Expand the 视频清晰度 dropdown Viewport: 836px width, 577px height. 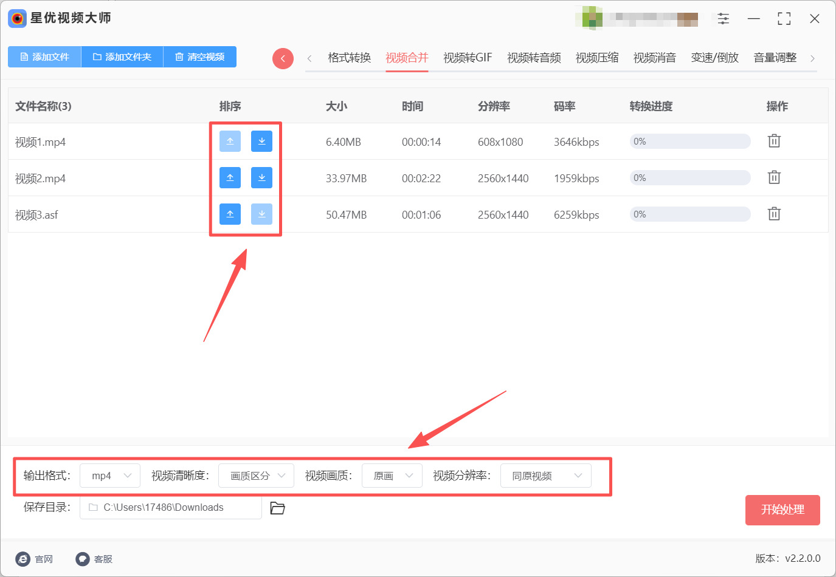256,476
